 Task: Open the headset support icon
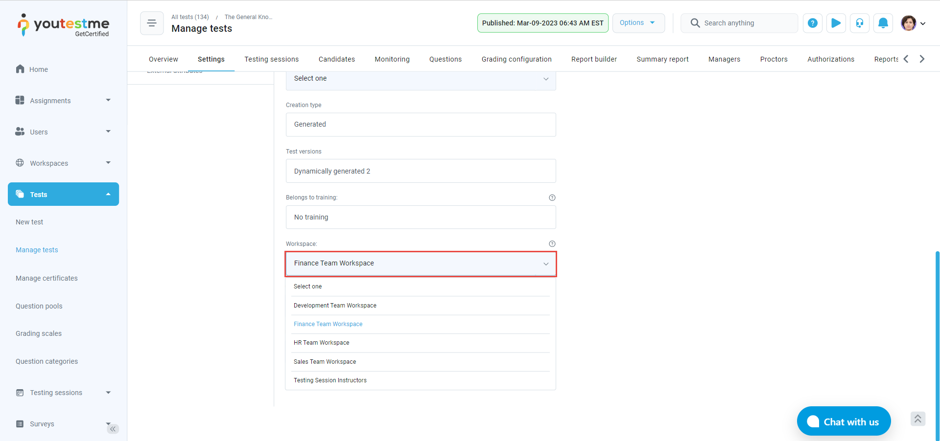coord(859,23)
